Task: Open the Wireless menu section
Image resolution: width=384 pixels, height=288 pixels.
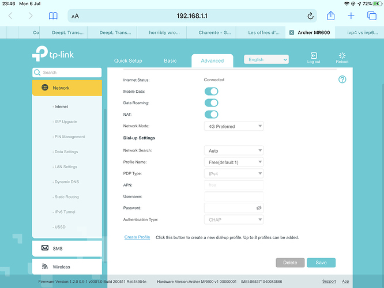Action: [x=67, y=267]
